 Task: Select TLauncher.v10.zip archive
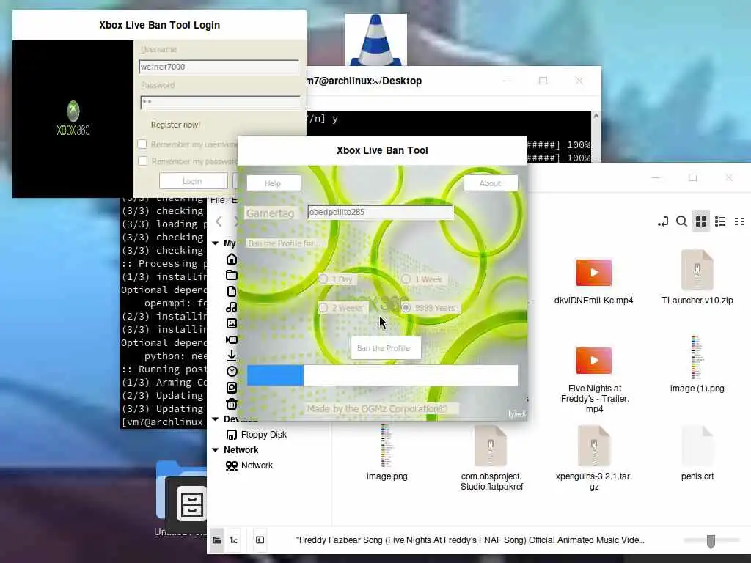click(x=697, y=278)
